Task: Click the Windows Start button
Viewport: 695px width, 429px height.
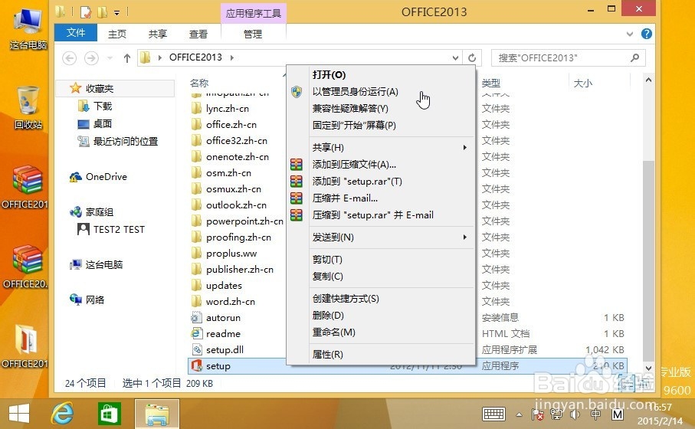Action: 19,414
